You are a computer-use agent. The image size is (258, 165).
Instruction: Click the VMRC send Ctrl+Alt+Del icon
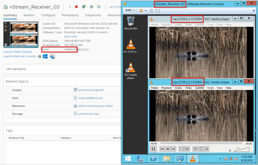coord(152,11)
